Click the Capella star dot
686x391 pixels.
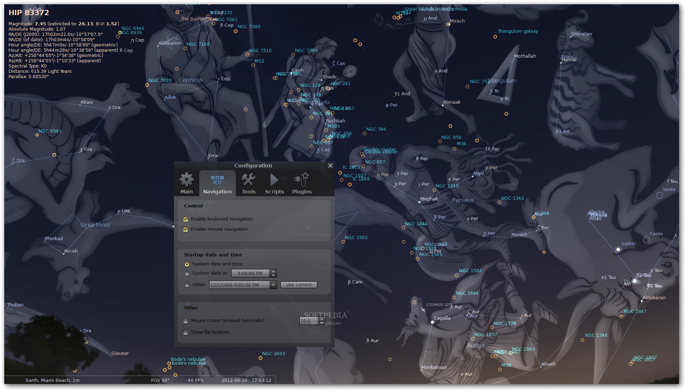click(x=432, y=322)
